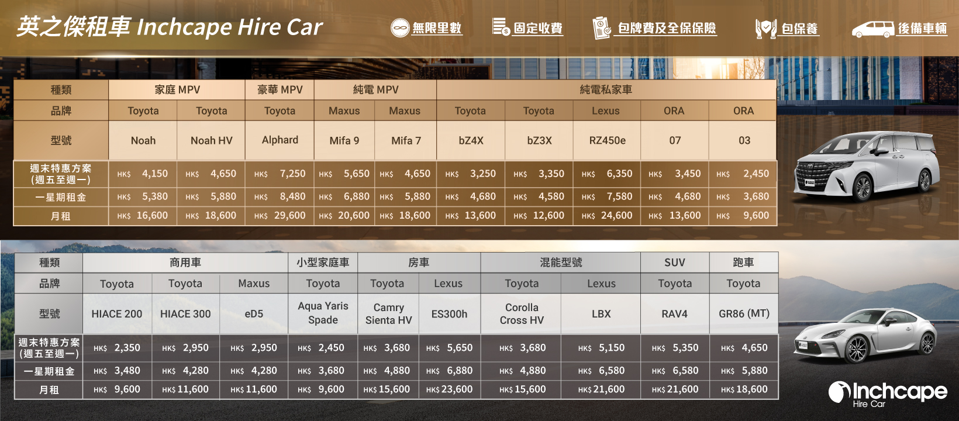This screenshot has height=421, width=959.
Task: Click the ORA 07 model cell
Action: (675, 140)
